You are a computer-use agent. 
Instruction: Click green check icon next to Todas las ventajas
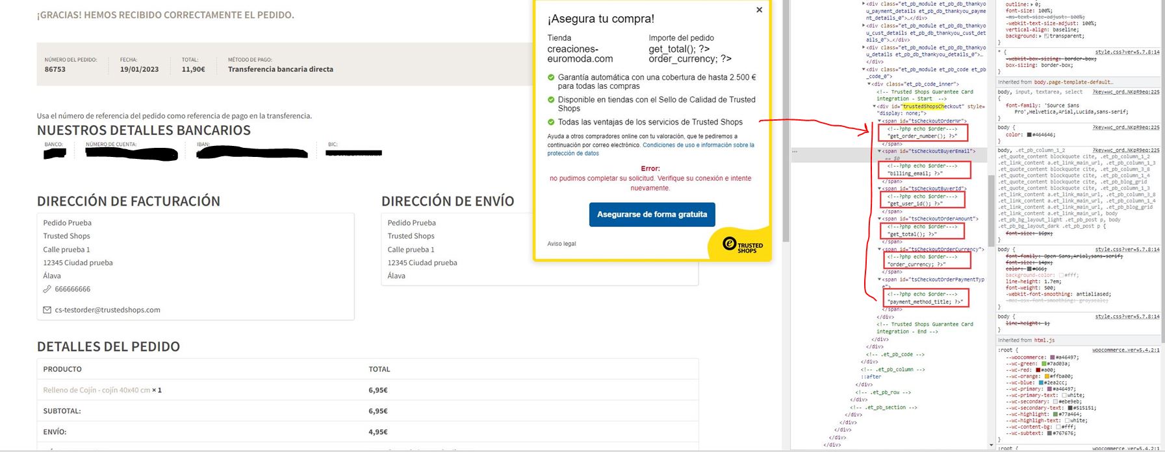tap(551, 122)
